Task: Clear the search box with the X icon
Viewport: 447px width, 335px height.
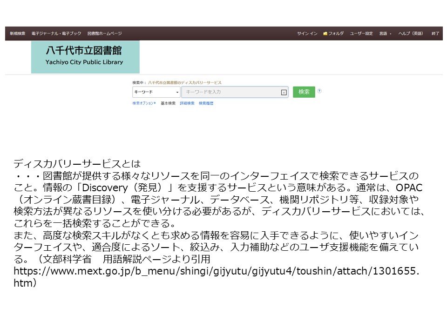Action: (x=284, y=92)
